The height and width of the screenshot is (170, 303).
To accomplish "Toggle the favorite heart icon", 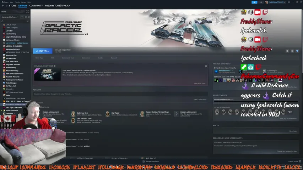I will (297, 51).
